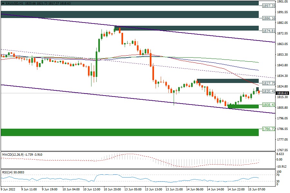Click the 1874.81 price label
The width and height of the screenshot is (290, 193).
point(269,31)
